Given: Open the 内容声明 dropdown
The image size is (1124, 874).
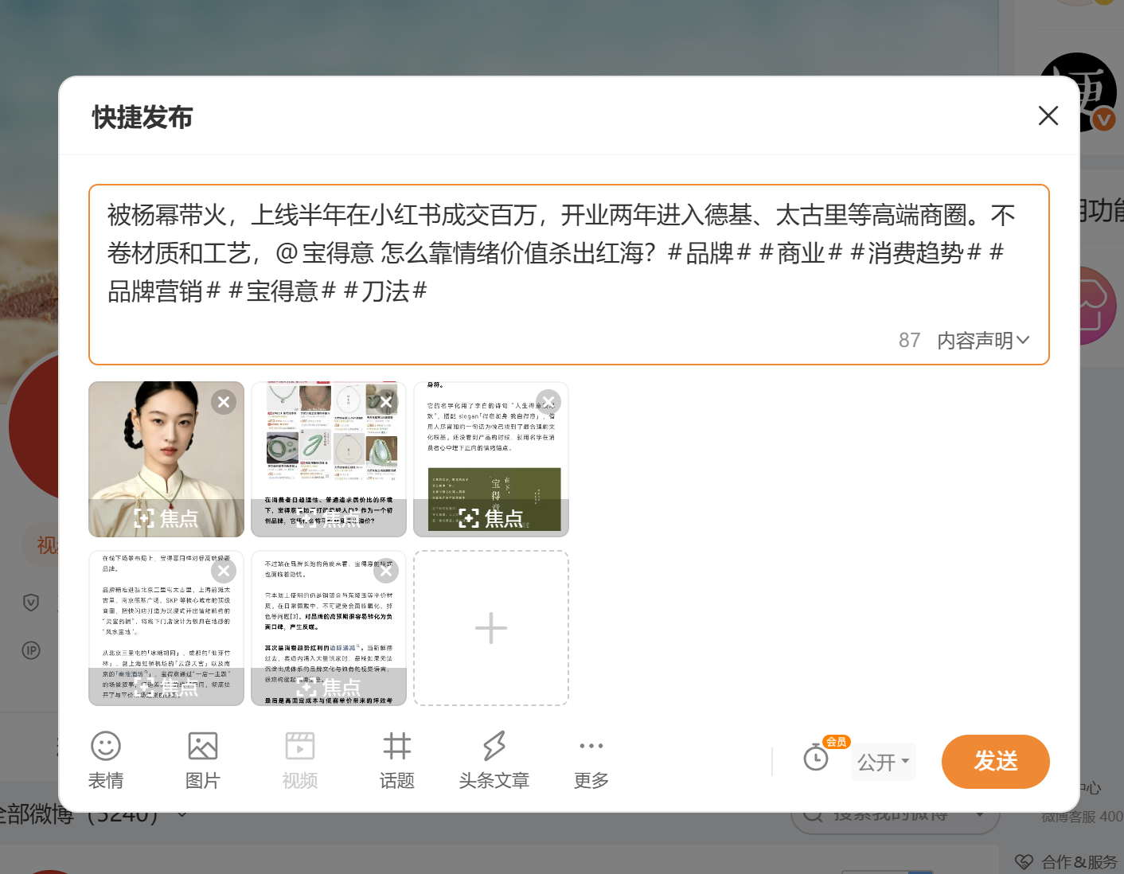Looking at the screenshot, I should pyautogui.click(x=983, y=341).
